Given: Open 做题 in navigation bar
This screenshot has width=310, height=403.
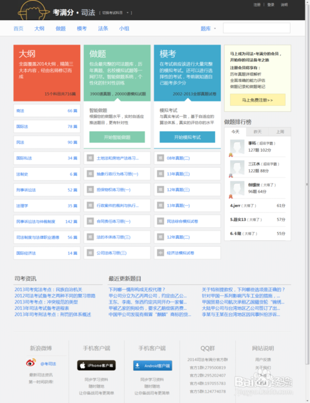Looking at the screenshot, I should pyautogui.click(x=61, y=28).
